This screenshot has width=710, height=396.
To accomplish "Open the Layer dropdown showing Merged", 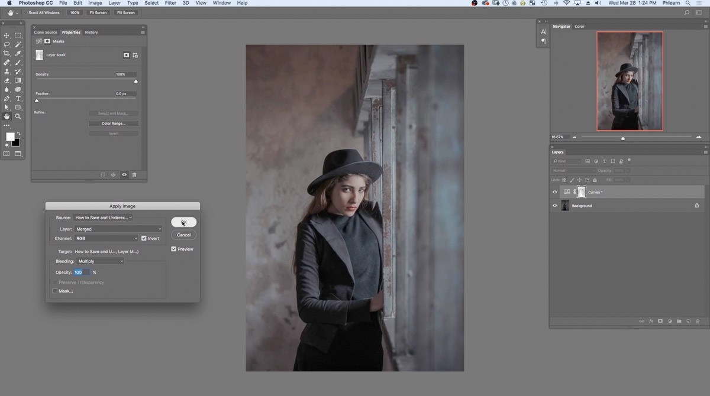I will (118, 229).
